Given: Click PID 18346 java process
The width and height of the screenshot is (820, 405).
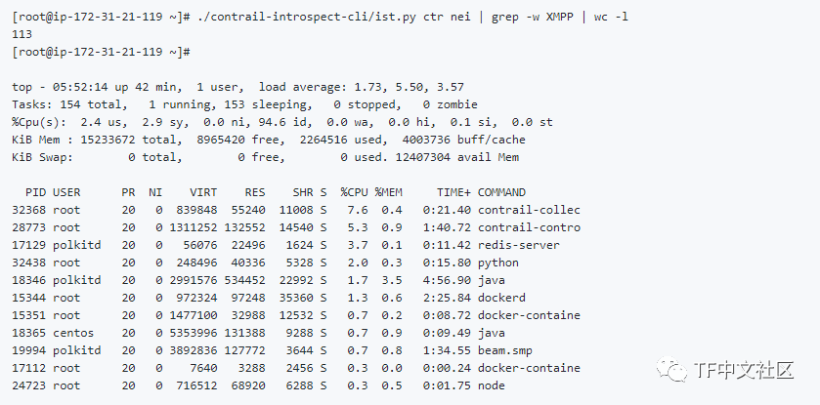Looking at the screenshot, I should pos(258,280).
